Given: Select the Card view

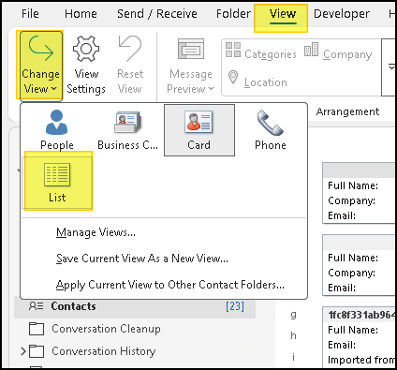Looking at the screenshot, I should pyautogui.click(x=199, y=130).
